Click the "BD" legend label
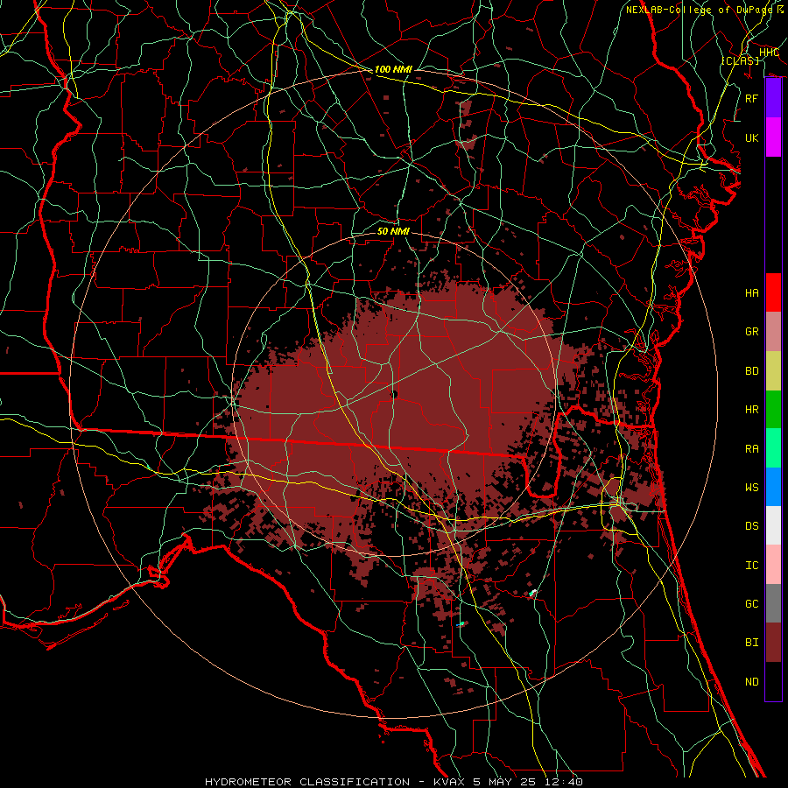The image size is (788, 788). tap(752, 371)
